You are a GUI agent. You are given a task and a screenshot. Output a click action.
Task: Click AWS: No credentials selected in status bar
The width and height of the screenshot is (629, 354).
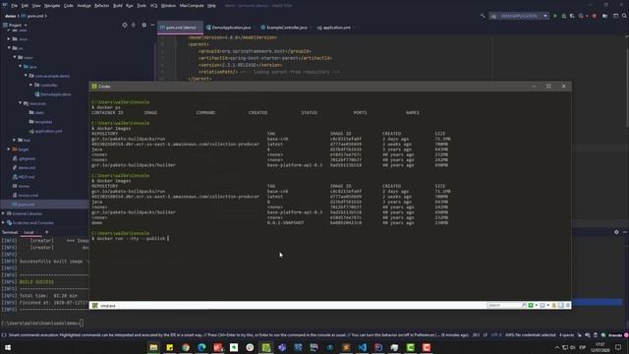click(530, 334)
